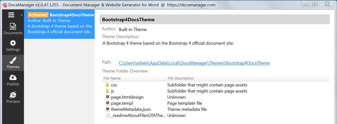The width and height of the screenshot is (337, 124).
Task: Select the _readmeAboutFilesOfATheme file row
Action: coord(215,115)
